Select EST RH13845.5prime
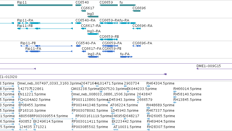Viewport: 232px width, 131px height. pyautogui.click(x=187, y=100)
